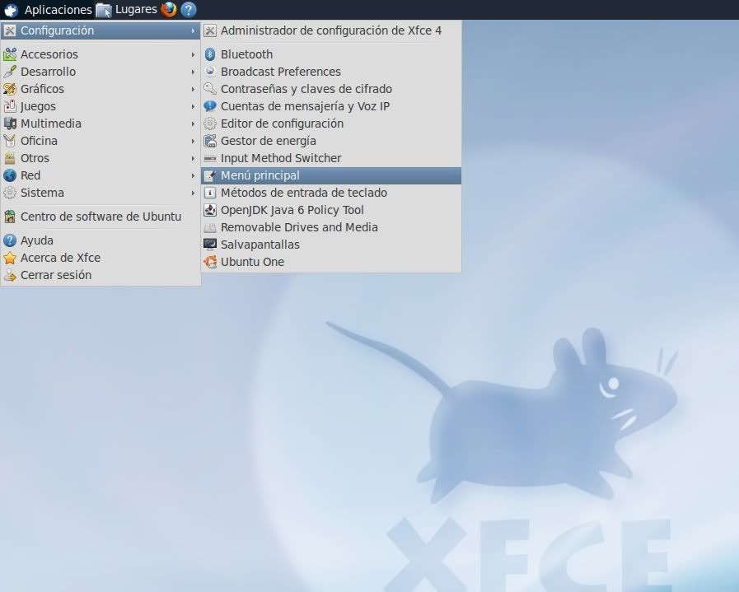
Task: Open the Sistema category
Action: (x=101, y=193)
